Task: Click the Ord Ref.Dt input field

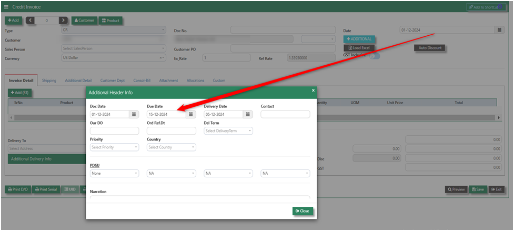Action: (x=172, y=130)
